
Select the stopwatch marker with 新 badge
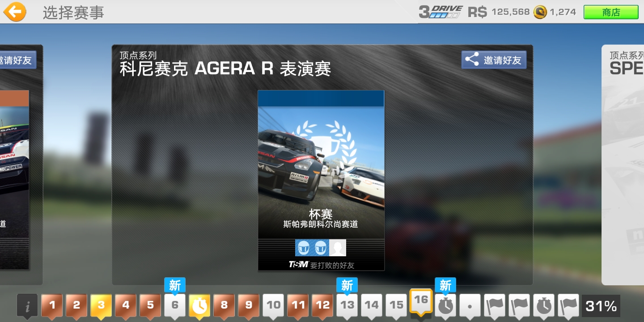pyautogui.click(x=445, y=306)
